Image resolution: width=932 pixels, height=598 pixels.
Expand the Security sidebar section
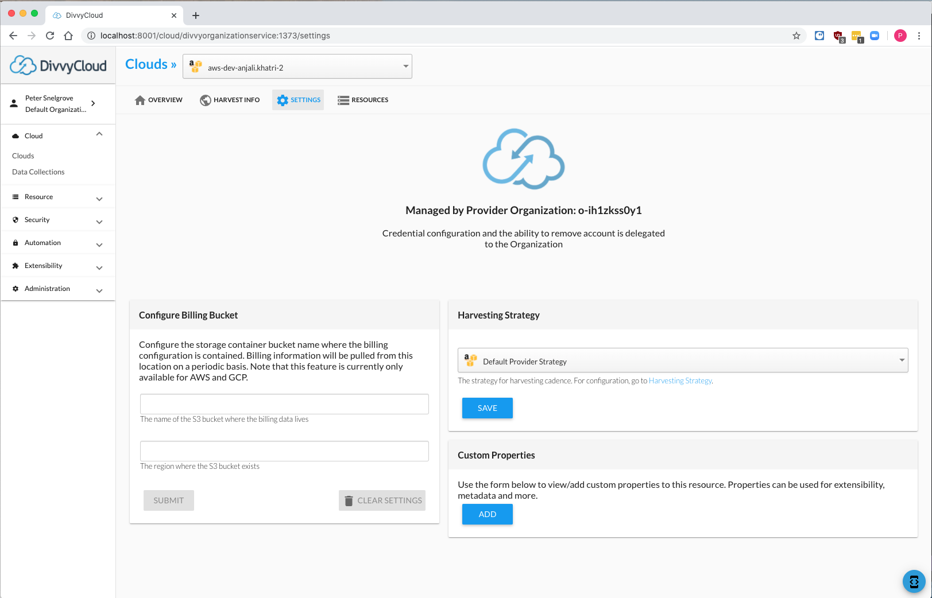point(58,220)
